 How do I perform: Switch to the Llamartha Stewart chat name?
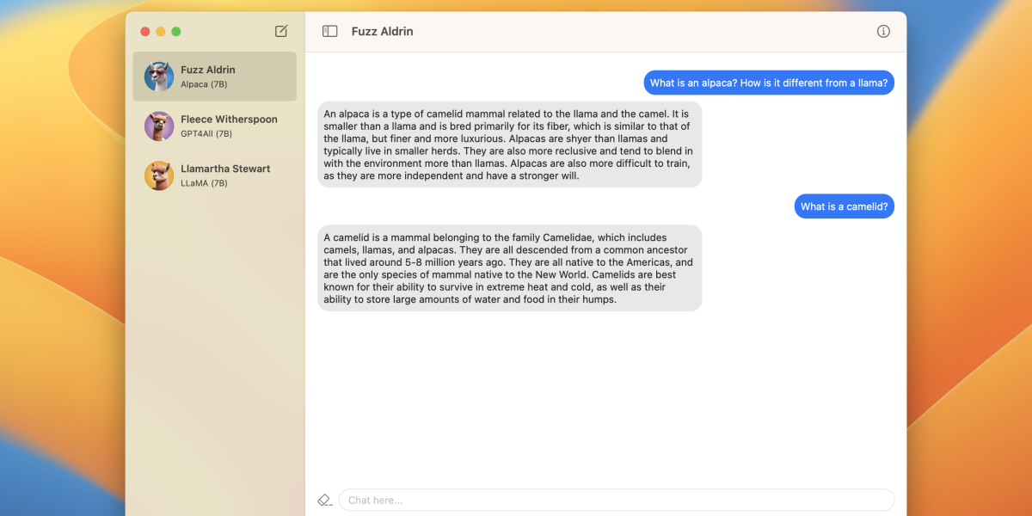[225, 169]
